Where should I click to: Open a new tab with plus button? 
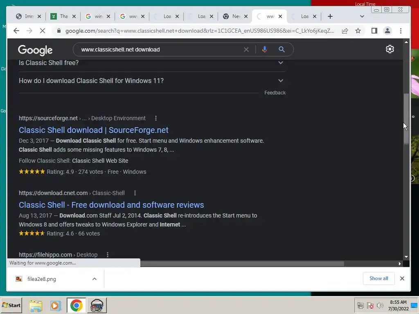[330, 16]
